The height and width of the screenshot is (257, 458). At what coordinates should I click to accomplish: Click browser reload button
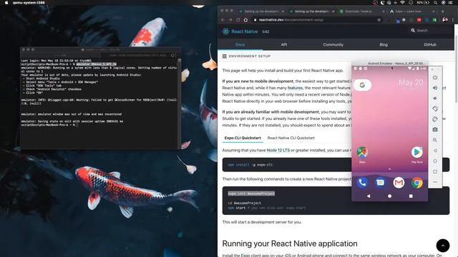click(x=238, y=20)
